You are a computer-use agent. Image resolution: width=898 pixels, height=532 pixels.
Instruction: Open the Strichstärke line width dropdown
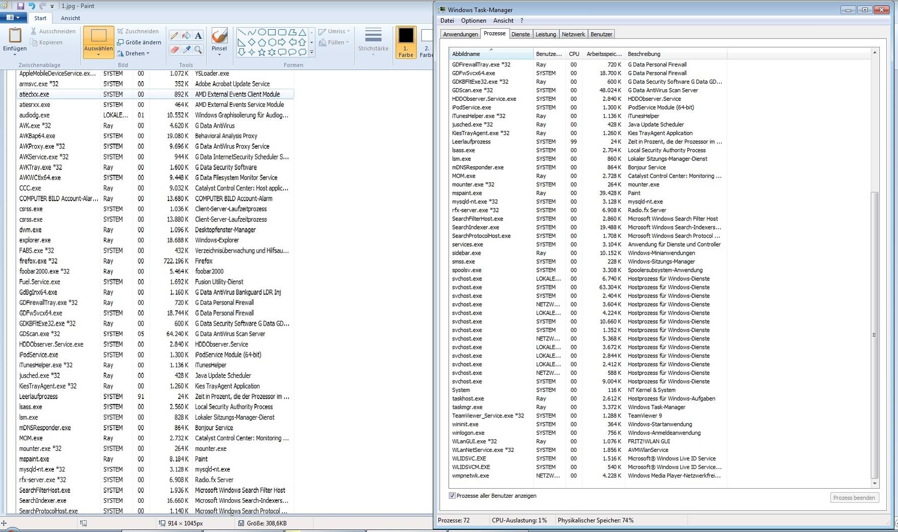point(373,42)
